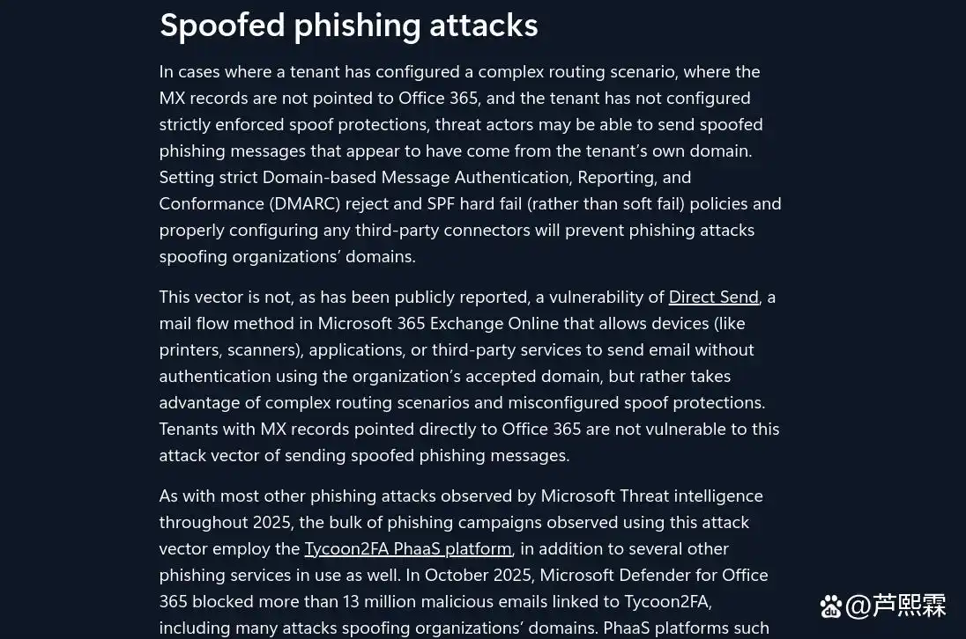966x639 pixels.
Task: Click the @芦熙霖 watermark username
Action: point(895,606)
